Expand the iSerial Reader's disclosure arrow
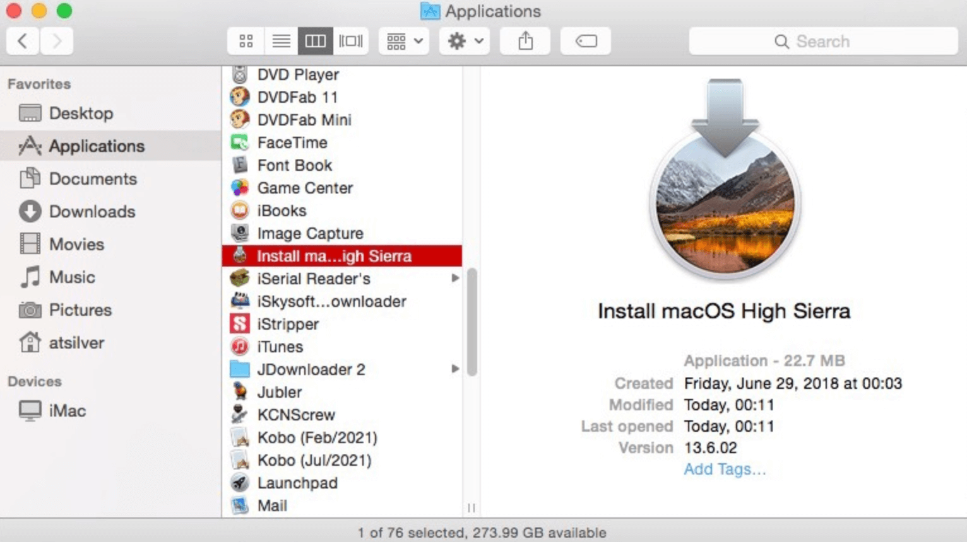This screenshot has width=967, height=542. pyautogui.click(x=455, y=278)
